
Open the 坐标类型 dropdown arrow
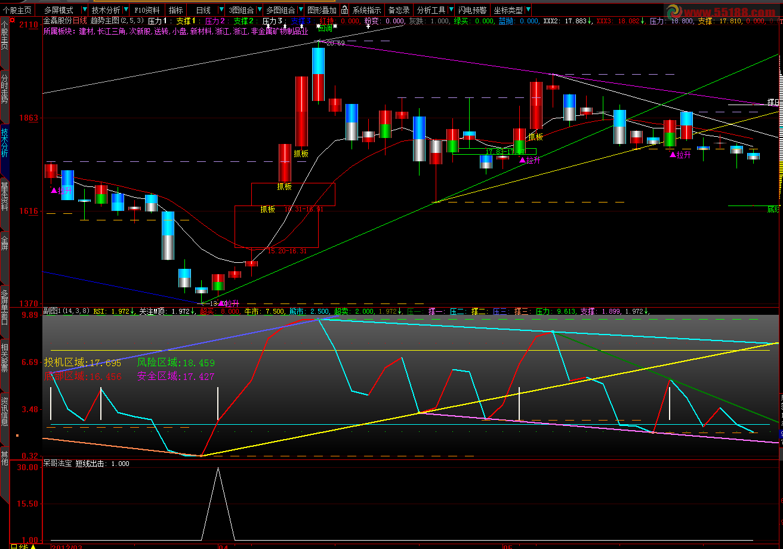528,10
